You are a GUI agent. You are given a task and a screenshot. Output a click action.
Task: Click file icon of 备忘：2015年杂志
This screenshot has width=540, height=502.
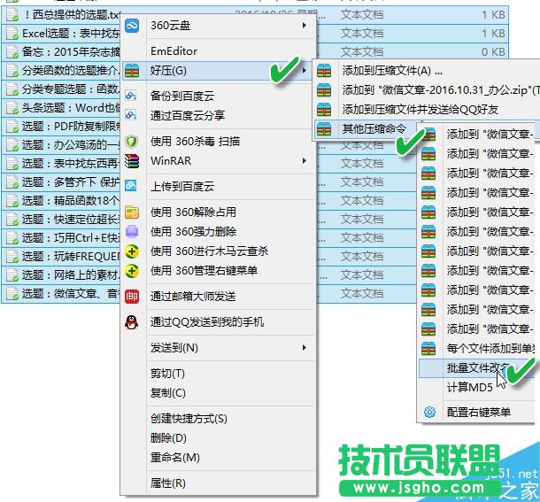12,51
